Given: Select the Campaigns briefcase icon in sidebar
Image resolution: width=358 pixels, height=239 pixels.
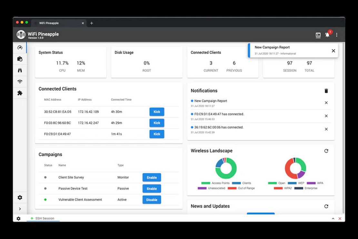Looking at the screenshot, I should (20, 59).
